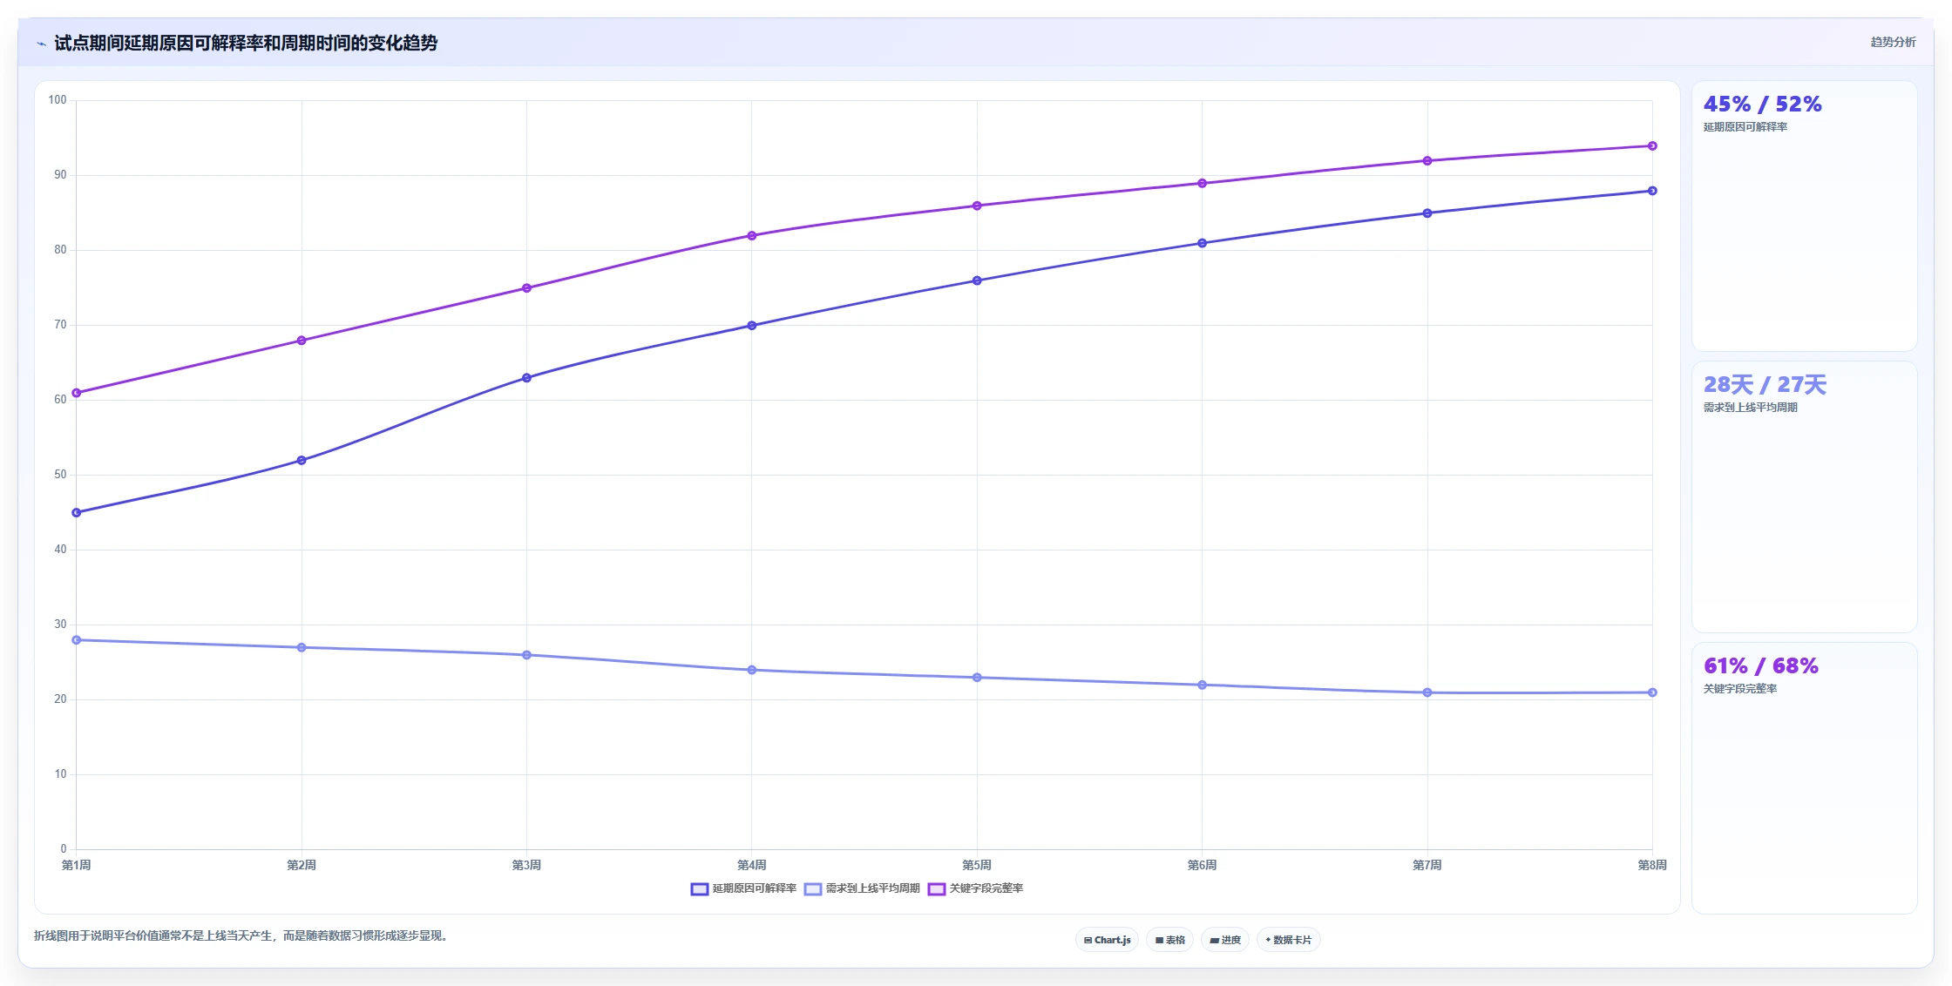This screenshot has width=1952, height=986.
Task: Select the 进度 pill tag
Action: tap(1224, 940)
